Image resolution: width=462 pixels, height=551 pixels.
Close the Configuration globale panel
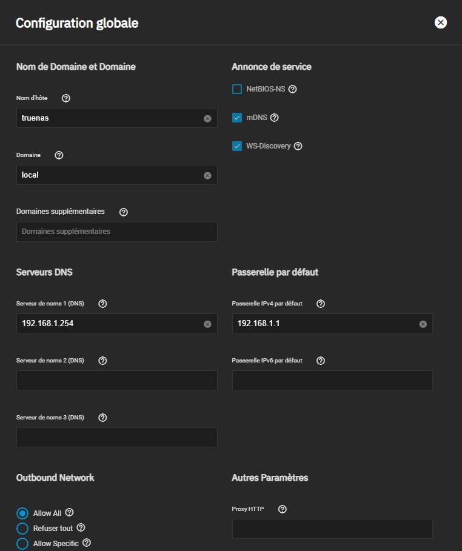click(441, 22)
